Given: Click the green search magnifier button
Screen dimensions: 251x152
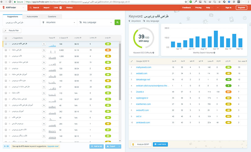Looking at the screenshot, I should point(117,22).
